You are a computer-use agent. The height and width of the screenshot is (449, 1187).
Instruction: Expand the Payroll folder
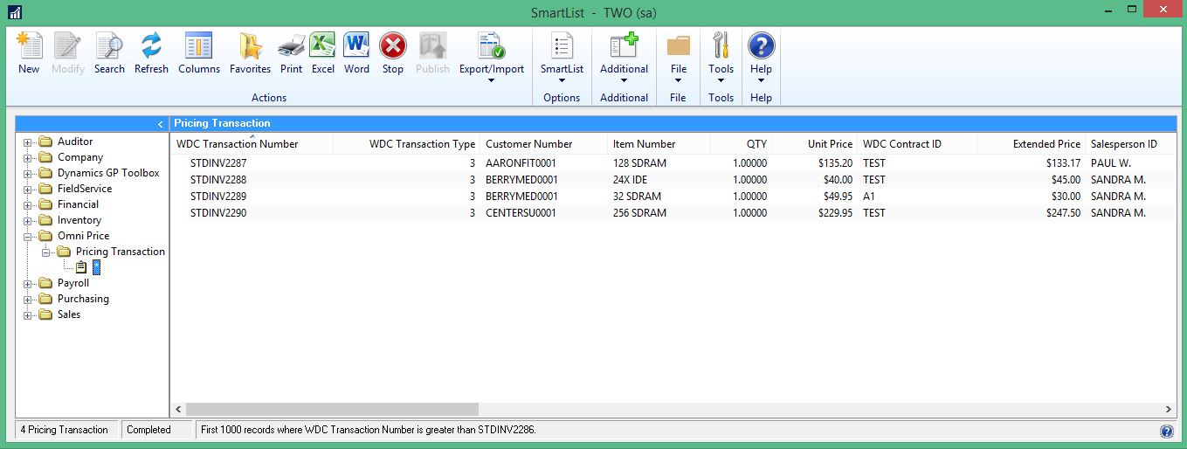(27, 283)
